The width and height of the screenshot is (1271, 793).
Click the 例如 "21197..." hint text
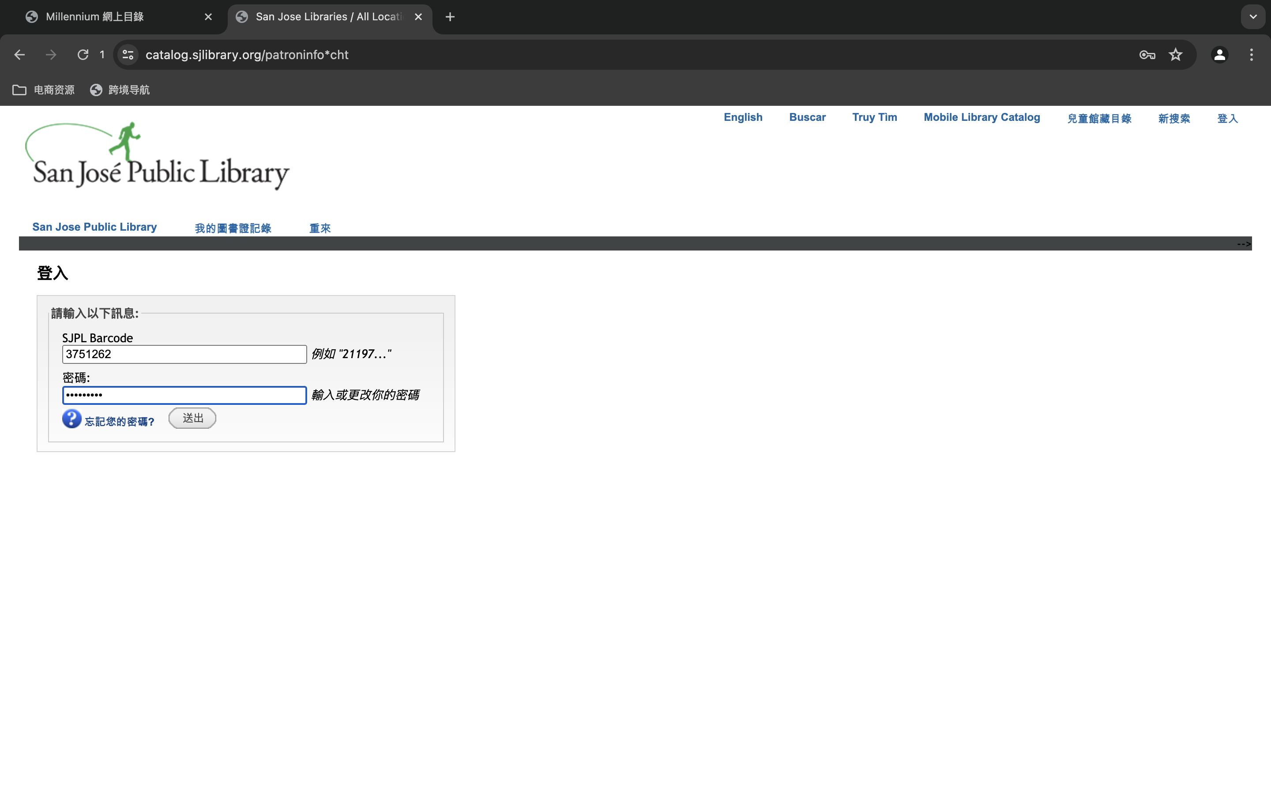pos(351,354)
